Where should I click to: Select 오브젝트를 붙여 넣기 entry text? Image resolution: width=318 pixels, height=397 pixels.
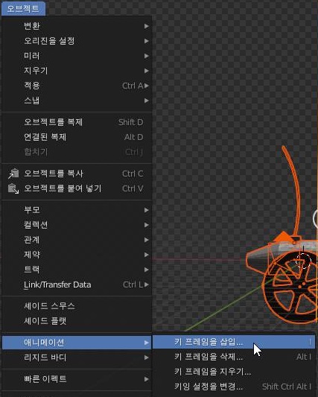click(63, 188)
